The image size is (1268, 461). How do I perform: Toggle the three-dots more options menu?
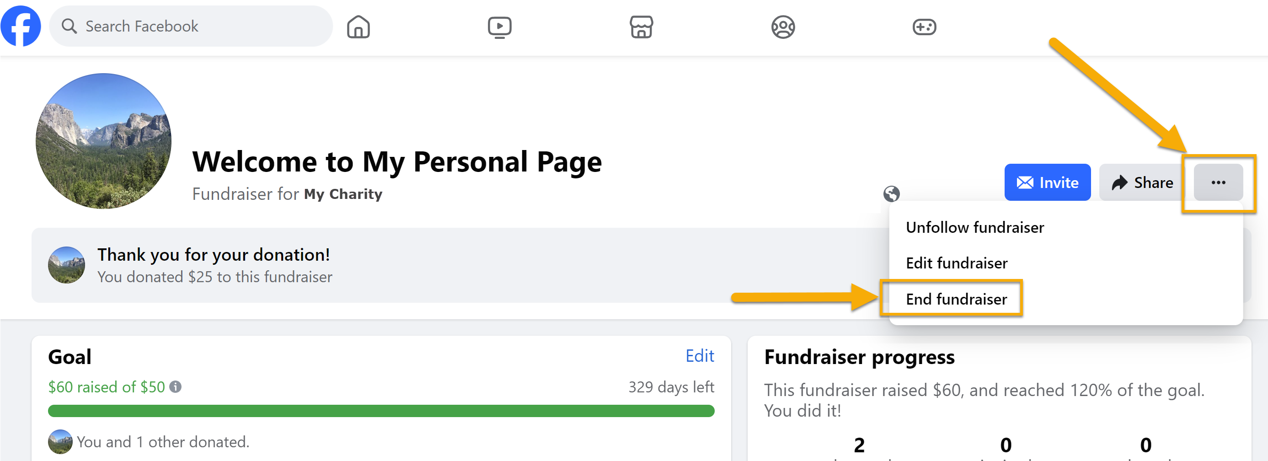(x=1218, y=182)
